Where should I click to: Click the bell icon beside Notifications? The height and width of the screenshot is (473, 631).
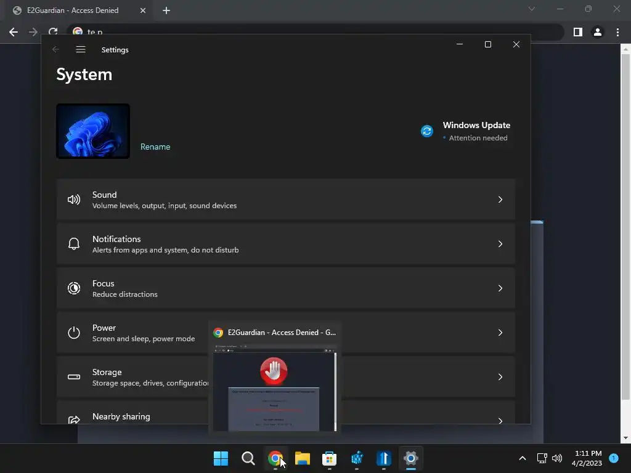pos(74,244)
